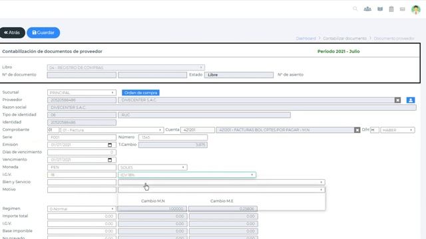426x239 pixels.
Task: Click the Base imponible amount field
Action: point(81,231)
